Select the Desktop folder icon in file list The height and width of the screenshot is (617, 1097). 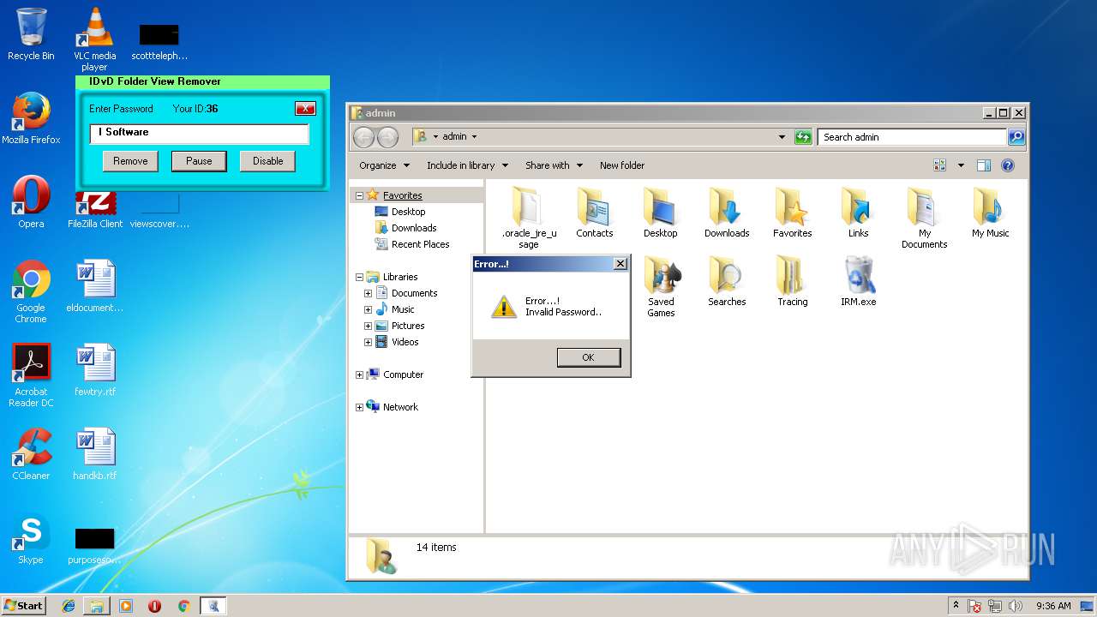(661, 213)
